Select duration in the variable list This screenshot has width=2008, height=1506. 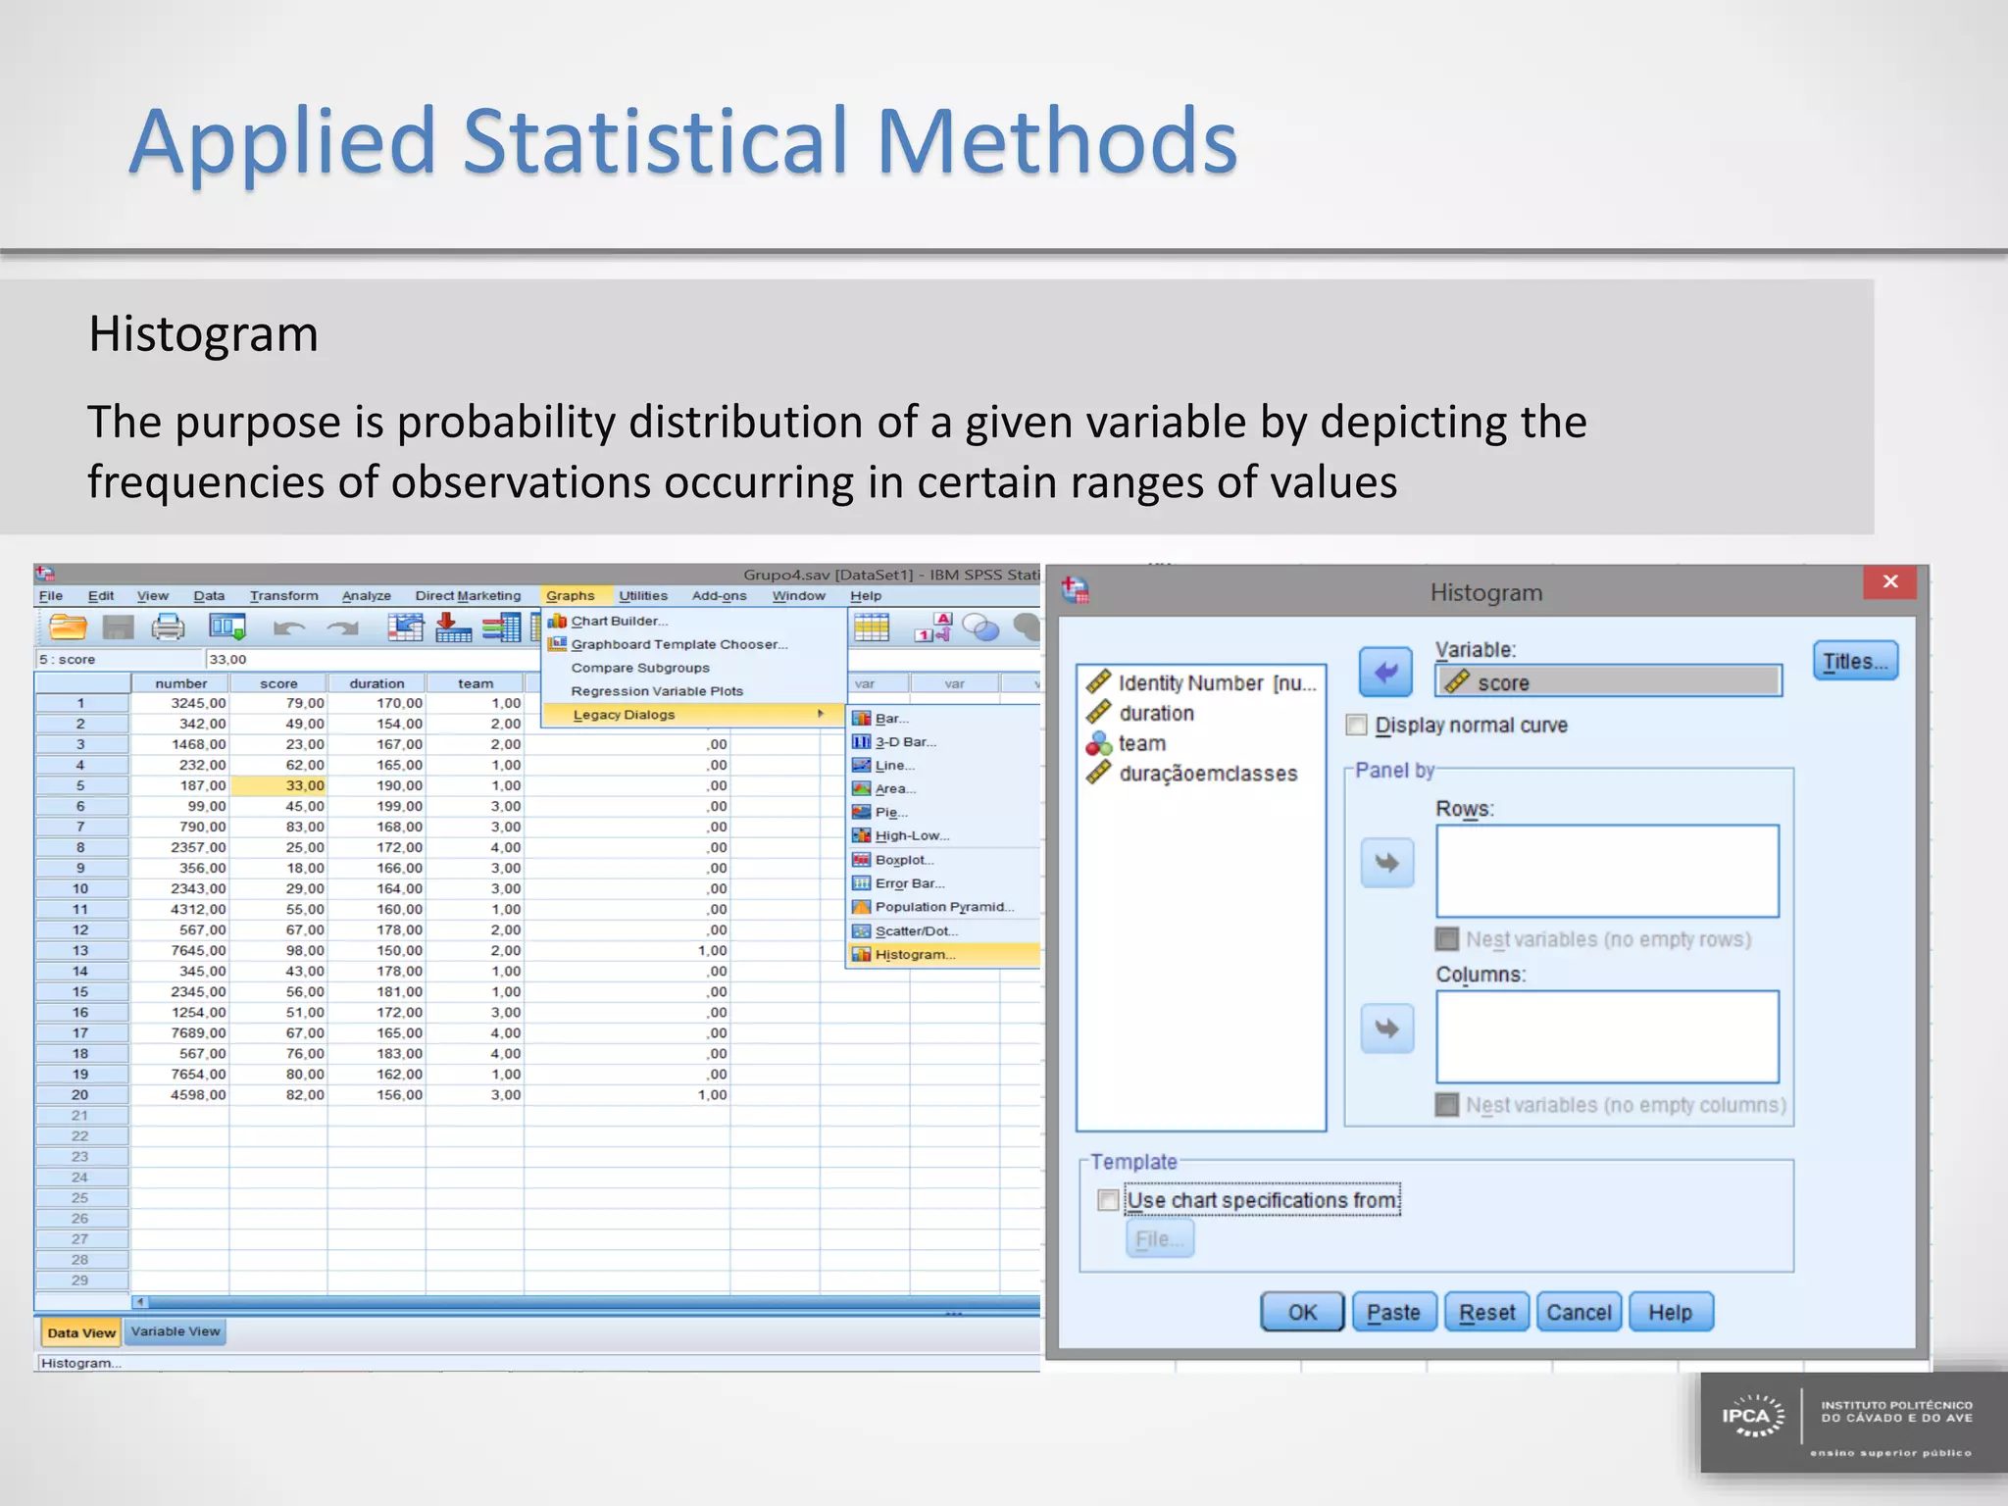point(1157,713)
